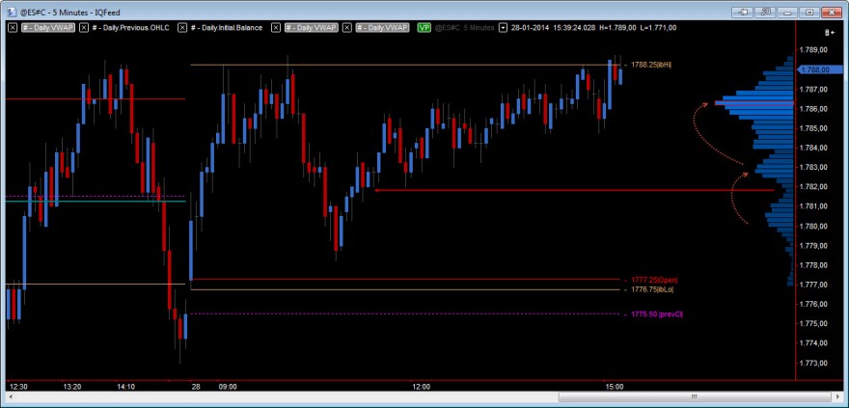The width and height of the screenshot is (849, 408).
Task: Click the 15:00 time axis label
Action: point(614,387)
